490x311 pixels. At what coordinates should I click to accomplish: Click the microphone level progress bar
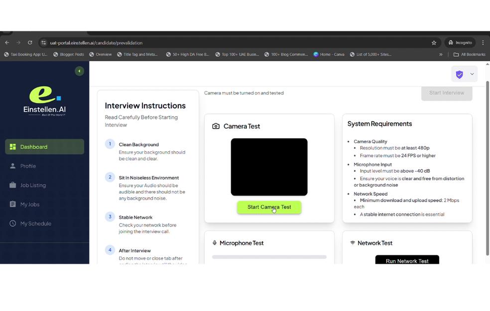pyautogui.click(x=269, y=257)
